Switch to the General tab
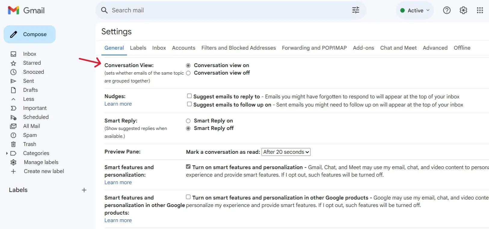489x229 pixels. (114, 48)
